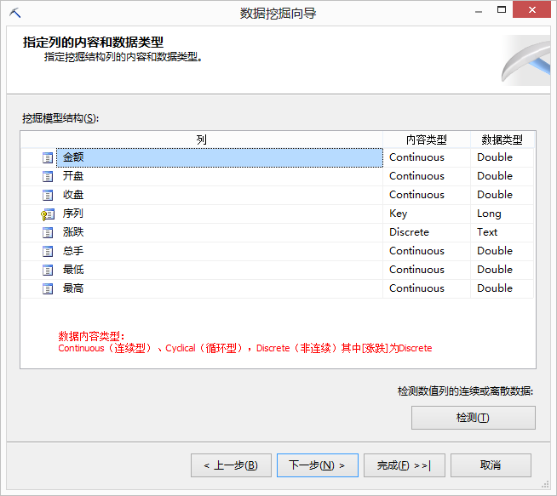Click the column icon beside 开盘
This screenshot has width=557, height=496.
coord(48,176)
